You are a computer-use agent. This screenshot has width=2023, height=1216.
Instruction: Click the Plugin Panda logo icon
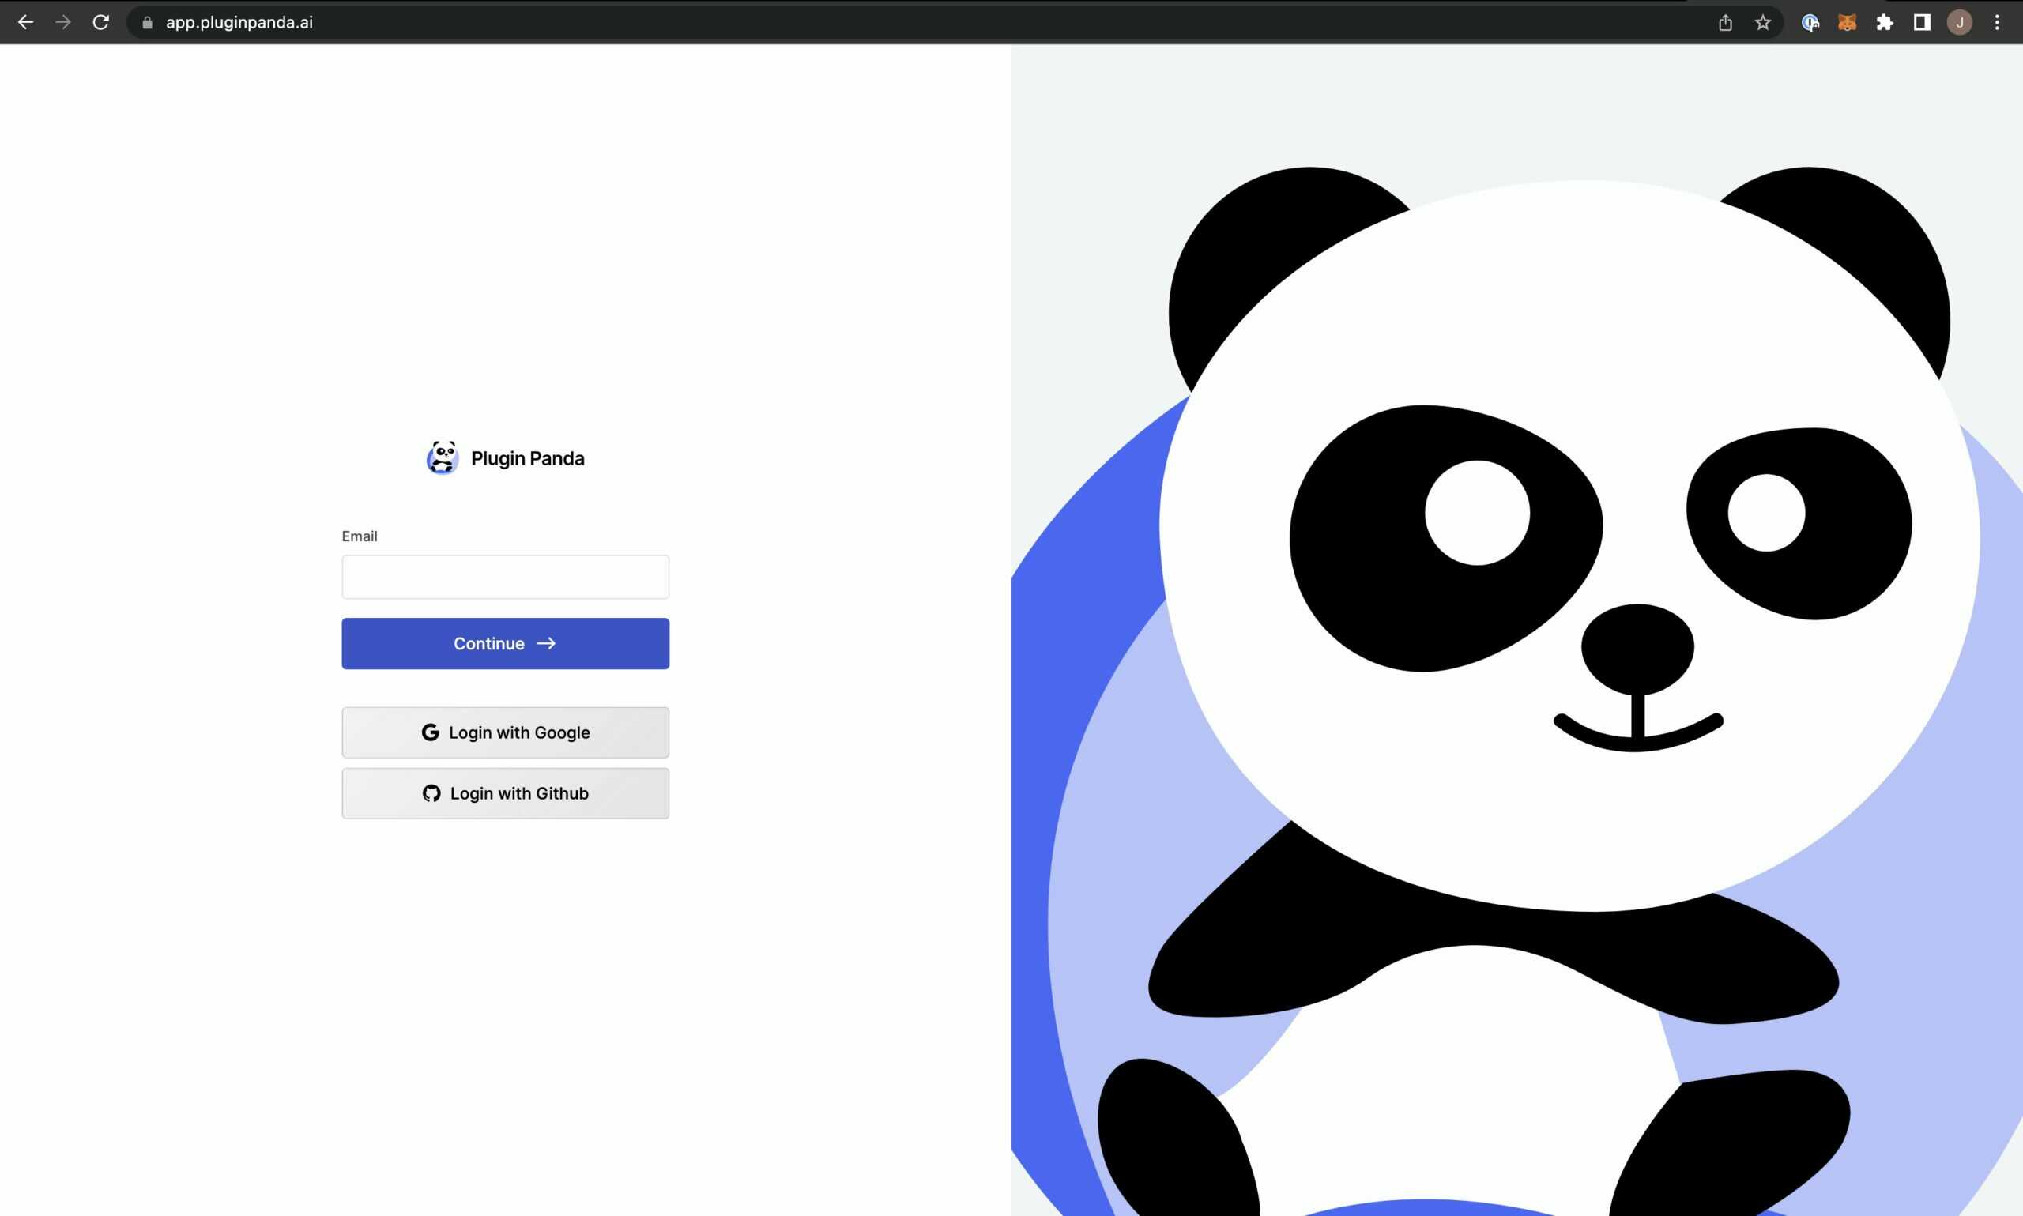point(443,457)
